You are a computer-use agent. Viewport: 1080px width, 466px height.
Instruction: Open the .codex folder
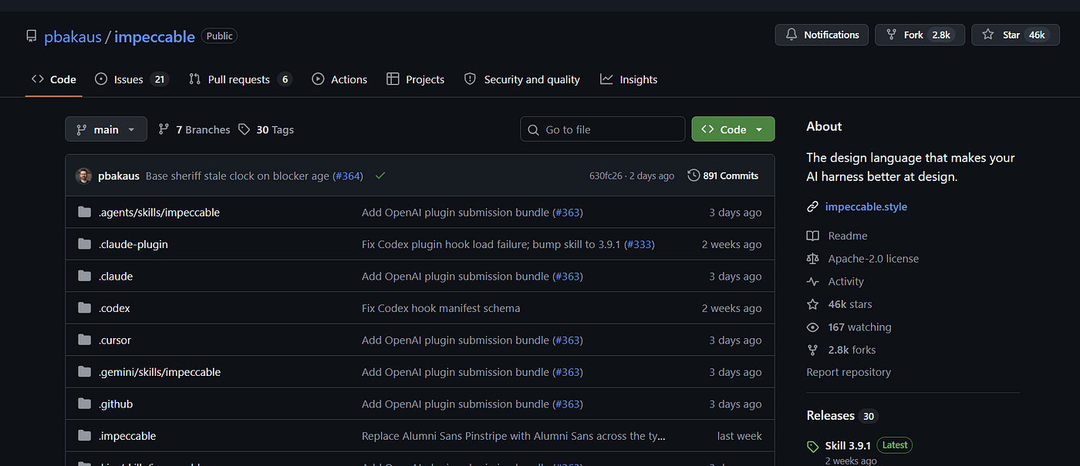pos(114,308)
